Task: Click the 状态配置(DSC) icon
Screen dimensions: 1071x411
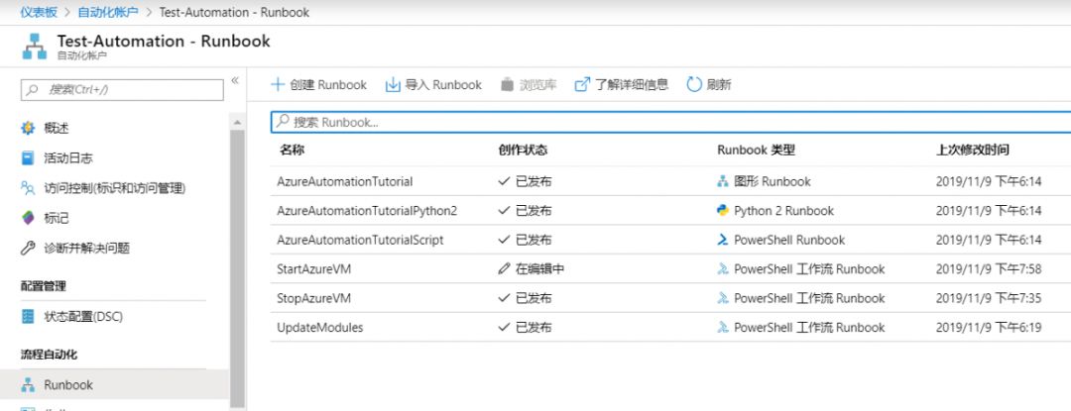Action: (28, 317)
